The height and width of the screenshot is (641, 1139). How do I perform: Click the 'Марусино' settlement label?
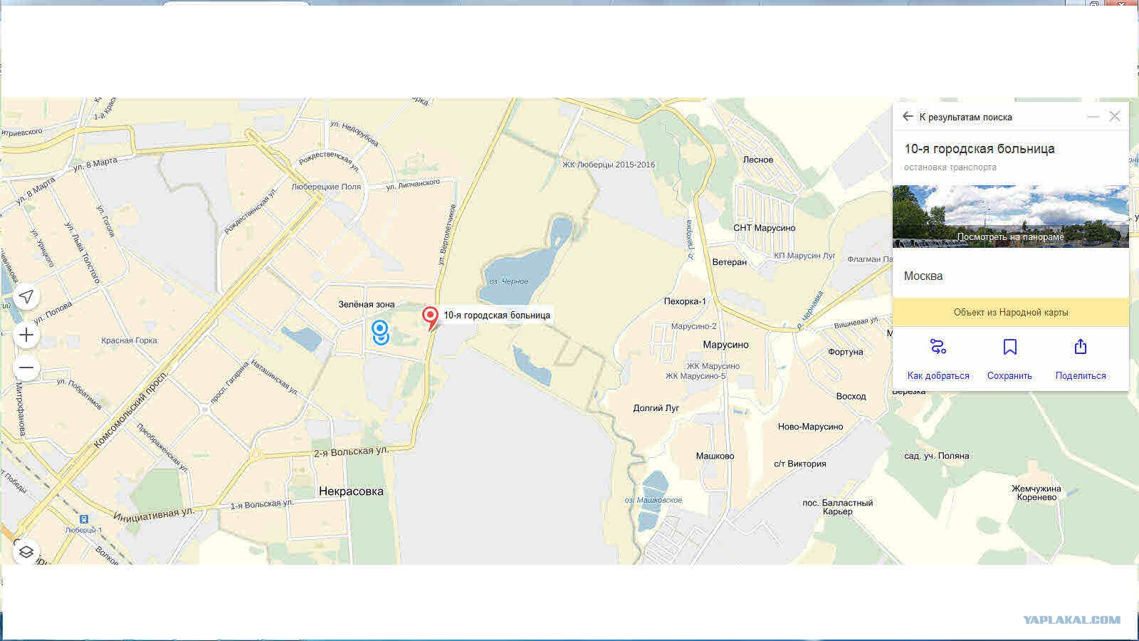coord(725,345)
